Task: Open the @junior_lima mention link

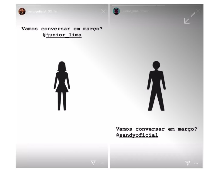Action: pos(62,35)
